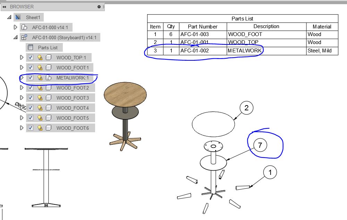Click the Sheet1 sheet icon
Viewport: 347px width, 220px height.
[18, 17]
